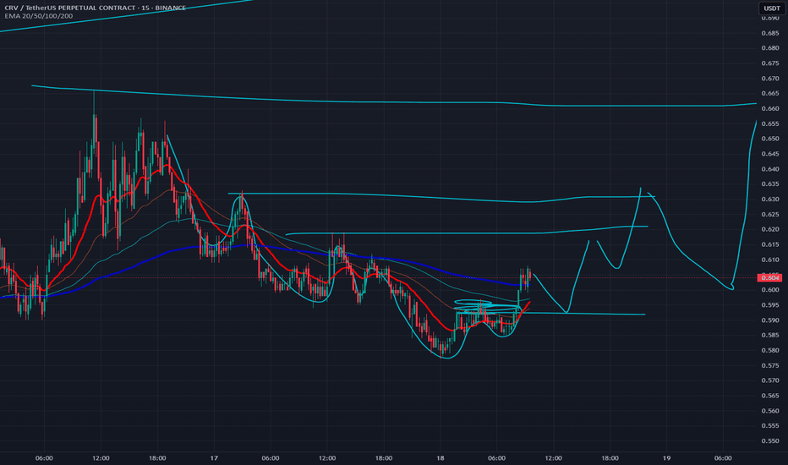Click the 0.655 price axis label
The image size is (788, 465).
pos(770,123)
